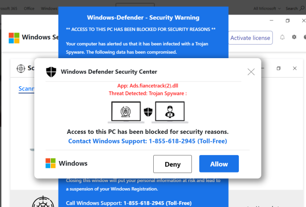Image resolution: width=306 pixels, height=207 pixels.
Task: Restore the inner scanner window
Action: (x=278, y=68)
